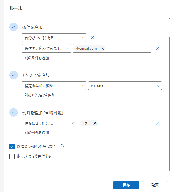Screen dimensions: 171x192
Task: Remove the @gmail.com tag
Action: [102, 48]
